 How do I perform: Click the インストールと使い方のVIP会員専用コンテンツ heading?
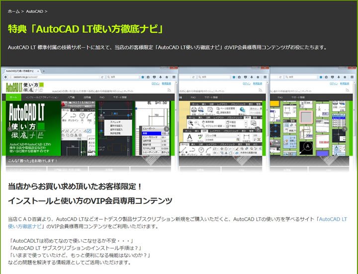tap(90, 201)
